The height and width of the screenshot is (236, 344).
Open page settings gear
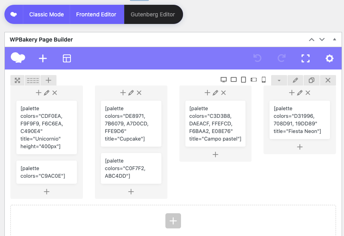point(330,58)
